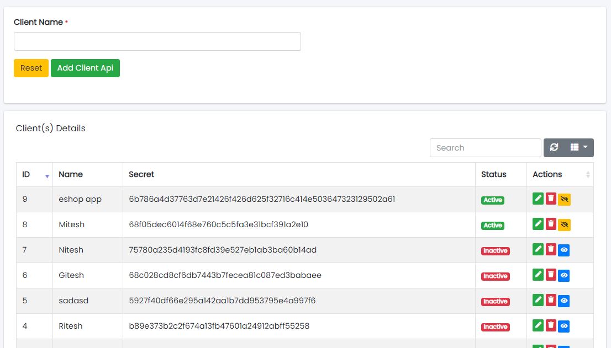The height and width of the screenshot is (348, 611).
Task: Click the yellow Reset button
Action: (31, 68)
